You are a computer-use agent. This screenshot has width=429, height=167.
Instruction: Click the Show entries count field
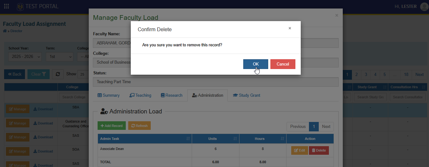pos(84,74)
